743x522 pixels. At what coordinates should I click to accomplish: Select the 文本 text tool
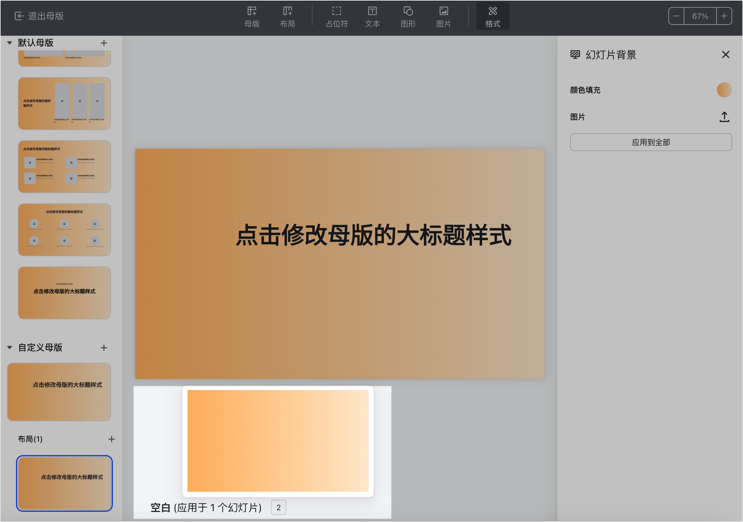tap(372, 17)
